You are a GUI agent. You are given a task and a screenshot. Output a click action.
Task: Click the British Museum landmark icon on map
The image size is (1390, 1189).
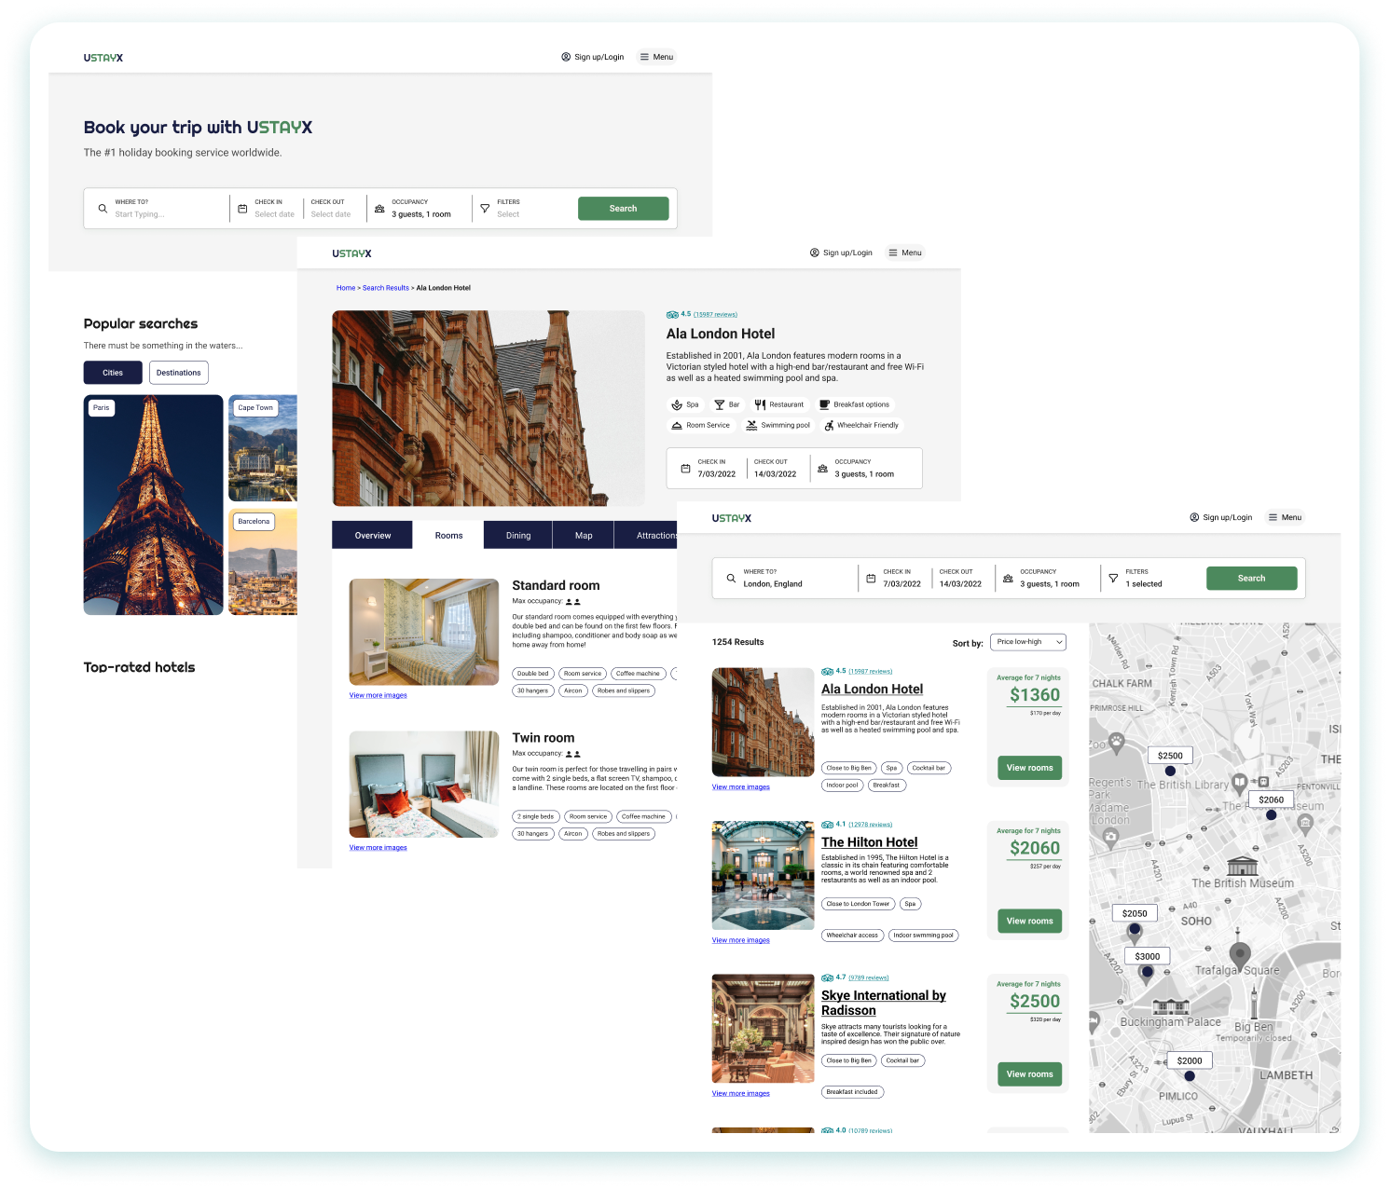pos(1242,865)
